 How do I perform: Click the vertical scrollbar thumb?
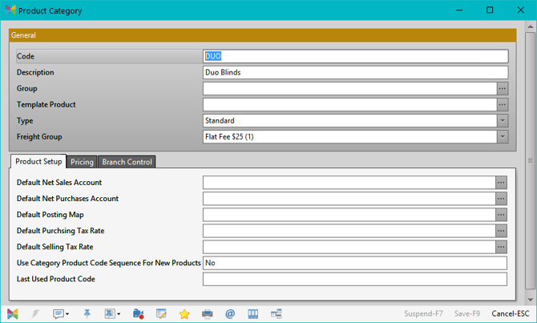click(530, 161)
